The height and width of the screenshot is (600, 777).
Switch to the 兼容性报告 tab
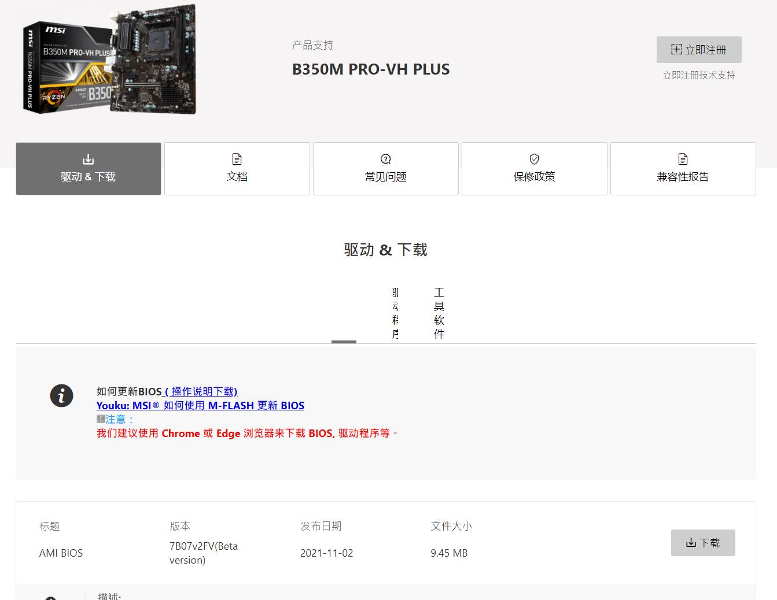coord(683,169)
